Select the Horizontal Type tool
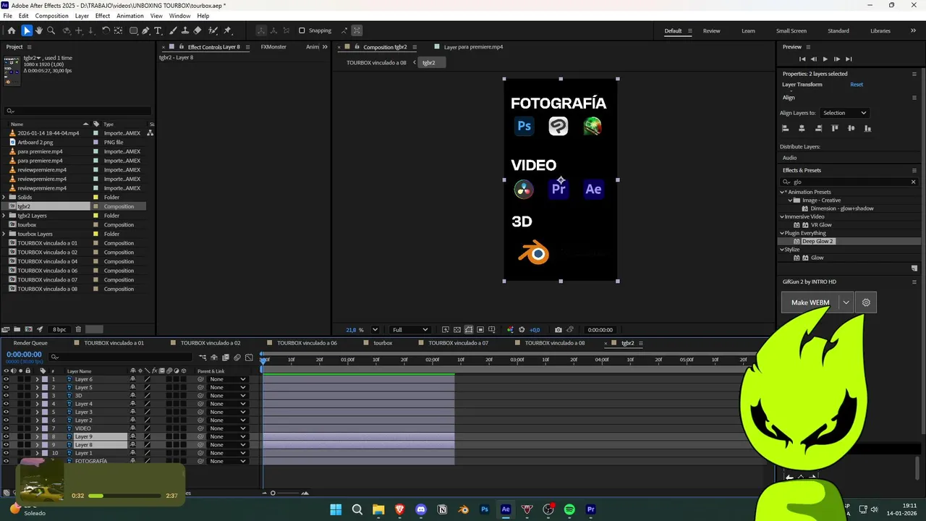Viewport: 926px width, 521px height. (158, 30)
